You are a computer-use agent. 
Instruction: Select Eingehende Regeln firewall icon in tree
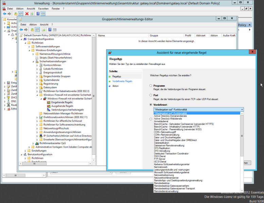pyautogui.click(x=49, y=102)
